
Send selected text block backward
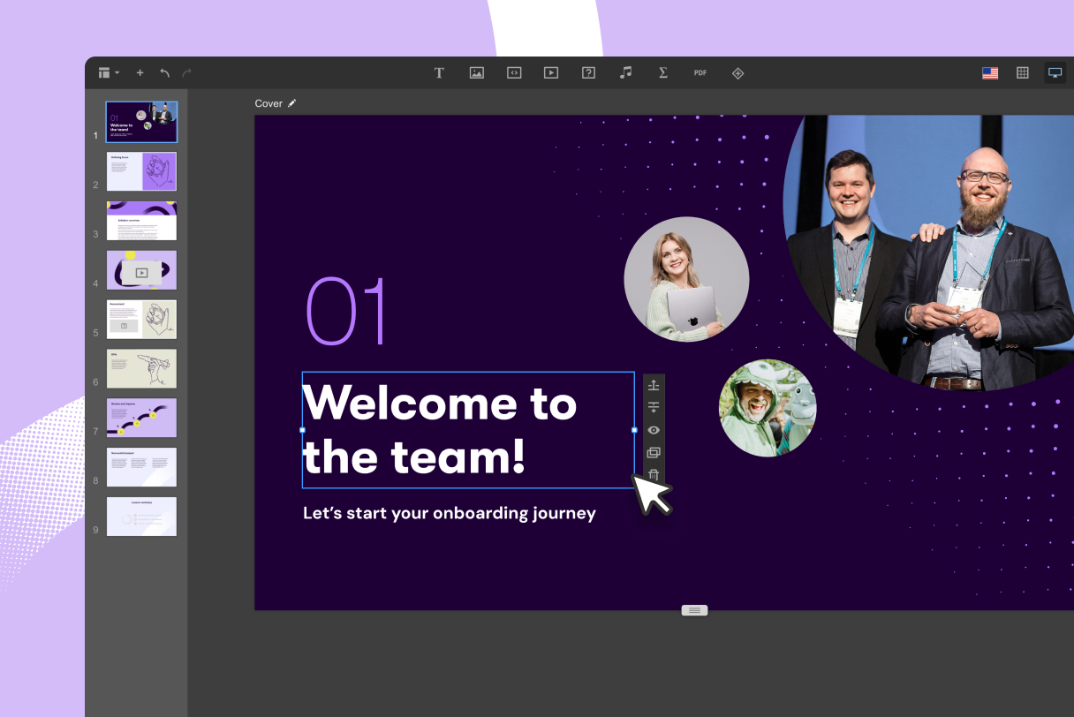tap(654, 407)
